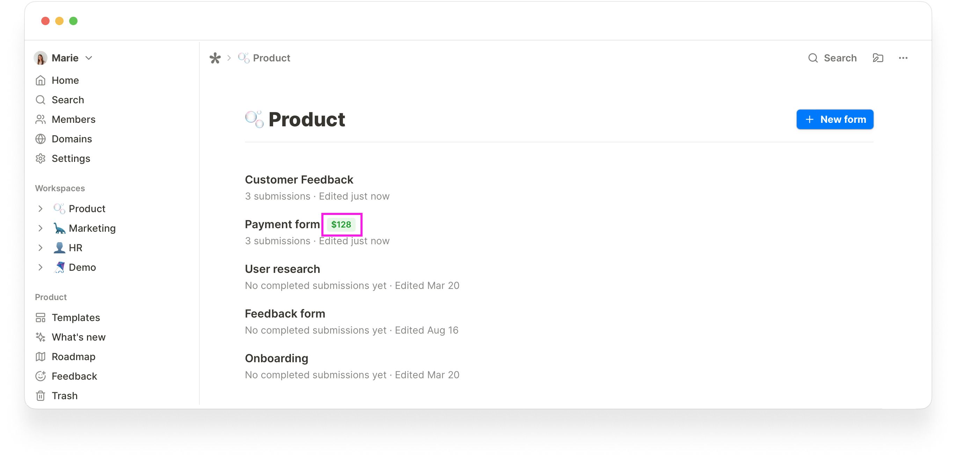Click the Settings gear icon
Viewport: 956px width, 462px height.
pyautogui.click(x=41, y=159)
